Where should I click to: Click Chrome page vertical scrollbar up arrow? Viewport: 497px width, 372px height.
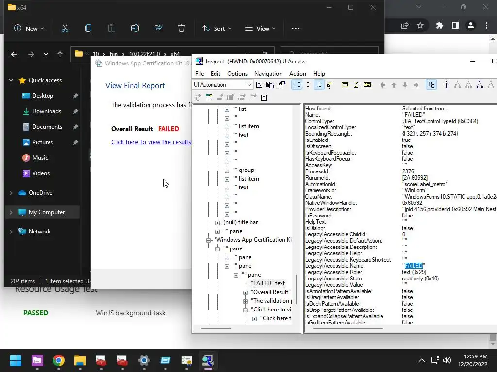point(493,39)
